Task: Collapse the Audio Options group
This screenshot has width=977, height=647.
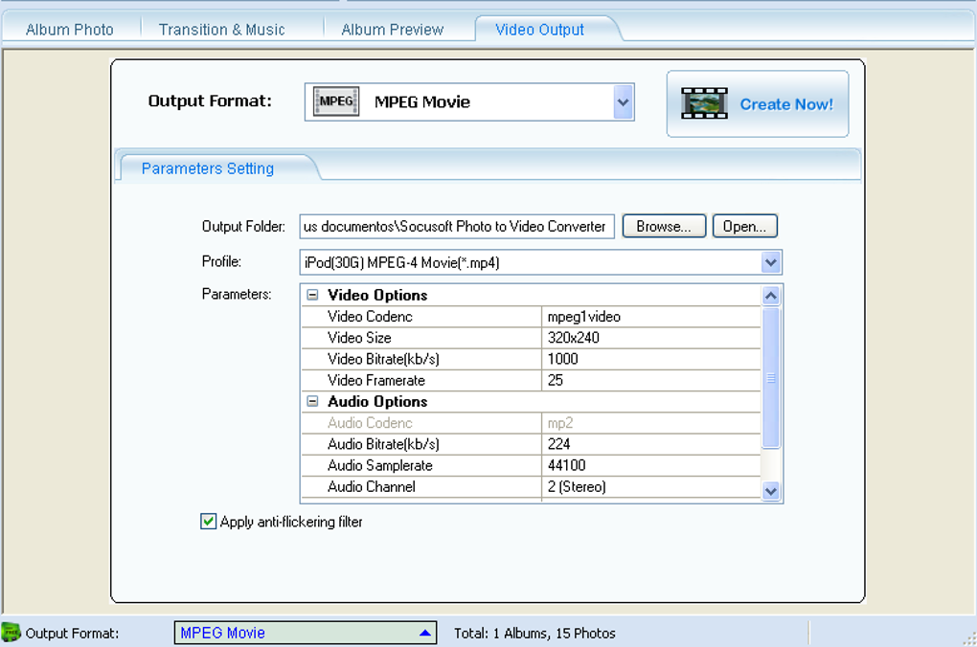Action: tap(312, 402)
